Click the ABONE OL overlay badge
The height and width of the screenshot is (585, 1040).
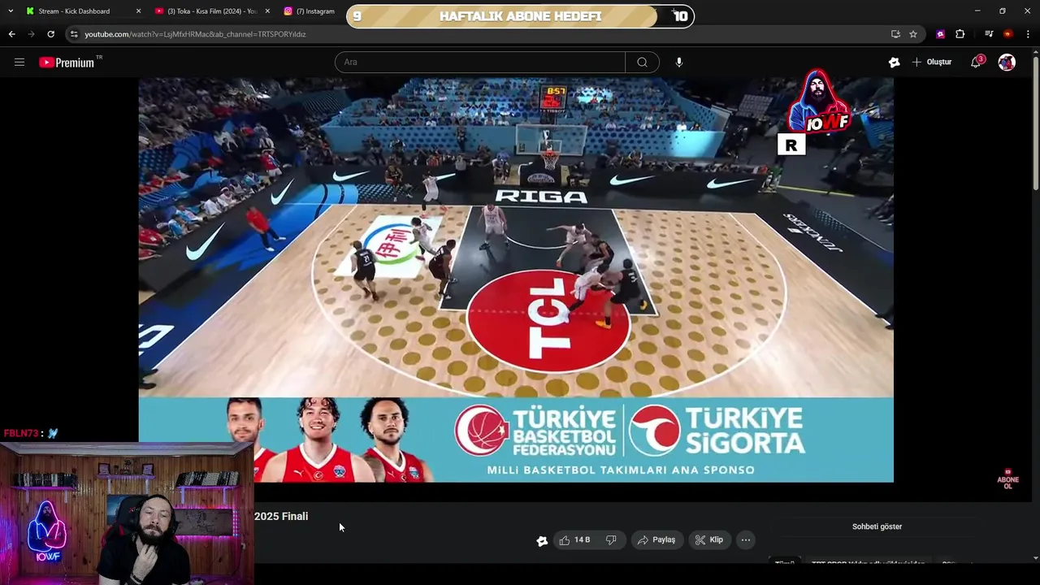[1007, 479]
